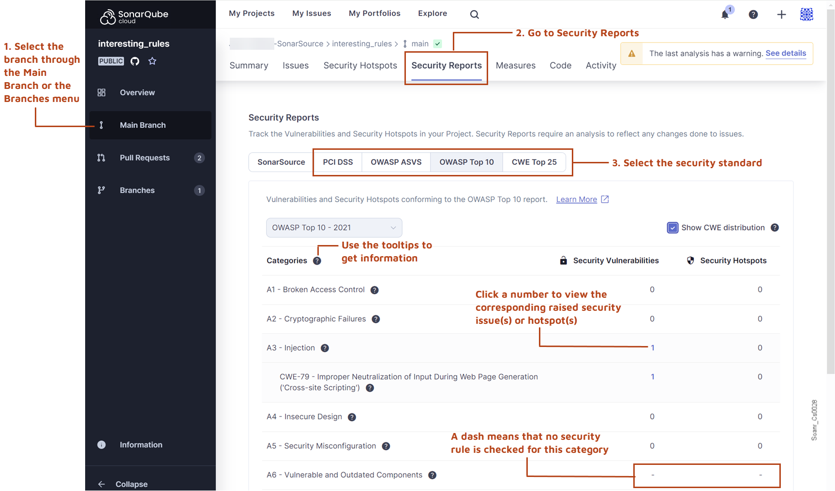Click the plus icon to add a project
This screenshot has width=835, height=491.
781,14
